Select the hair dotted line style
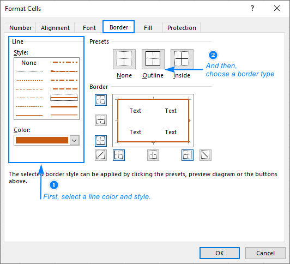This screenshot has width=290, height=264. click(x=29, y=71)
